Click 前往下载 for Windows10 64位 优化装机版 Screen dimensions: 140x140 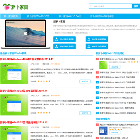click(85, 81)
